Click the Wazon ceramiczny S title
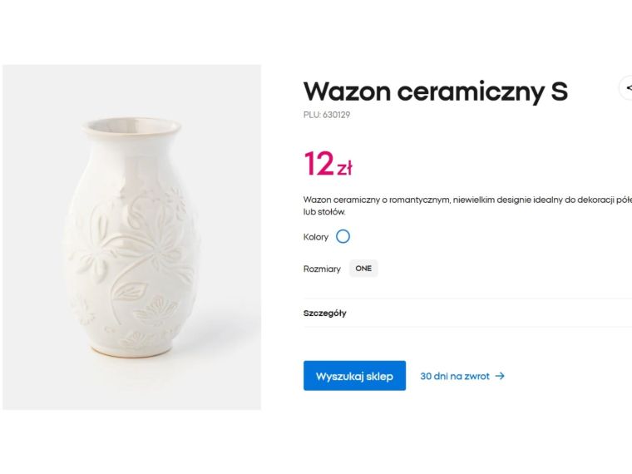632x474 pixels. pos(435,91)
